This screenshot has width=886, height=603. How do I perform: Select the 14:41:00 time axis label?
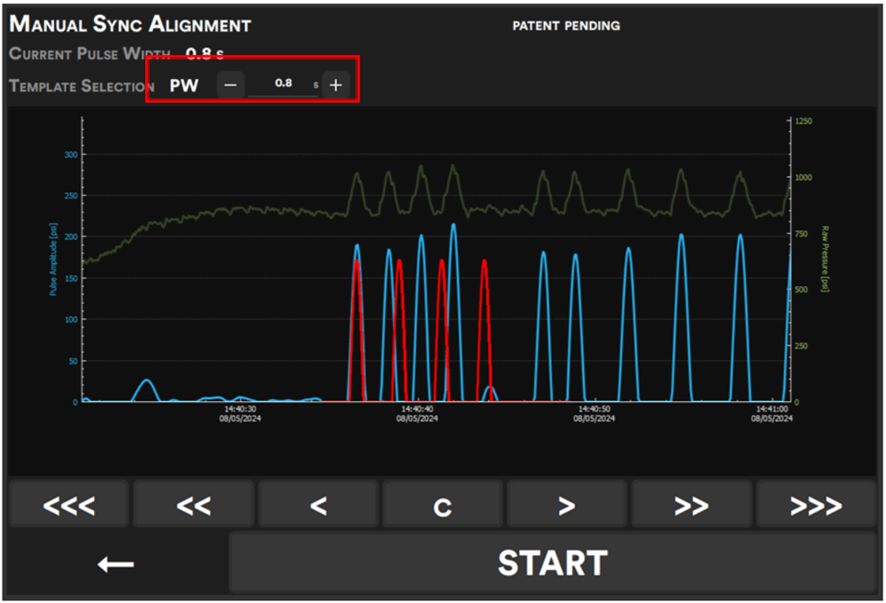point(773,414)
